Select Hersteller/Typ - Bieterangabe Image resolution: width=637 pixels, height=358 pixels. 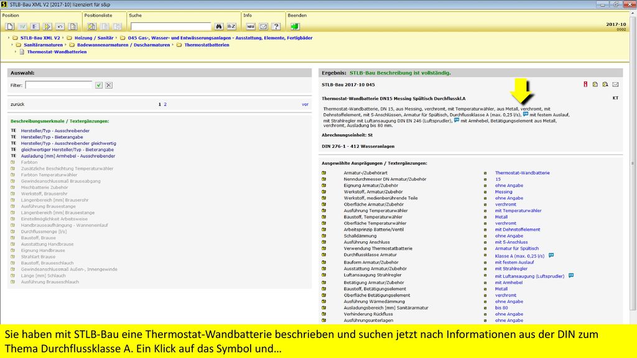52,137
